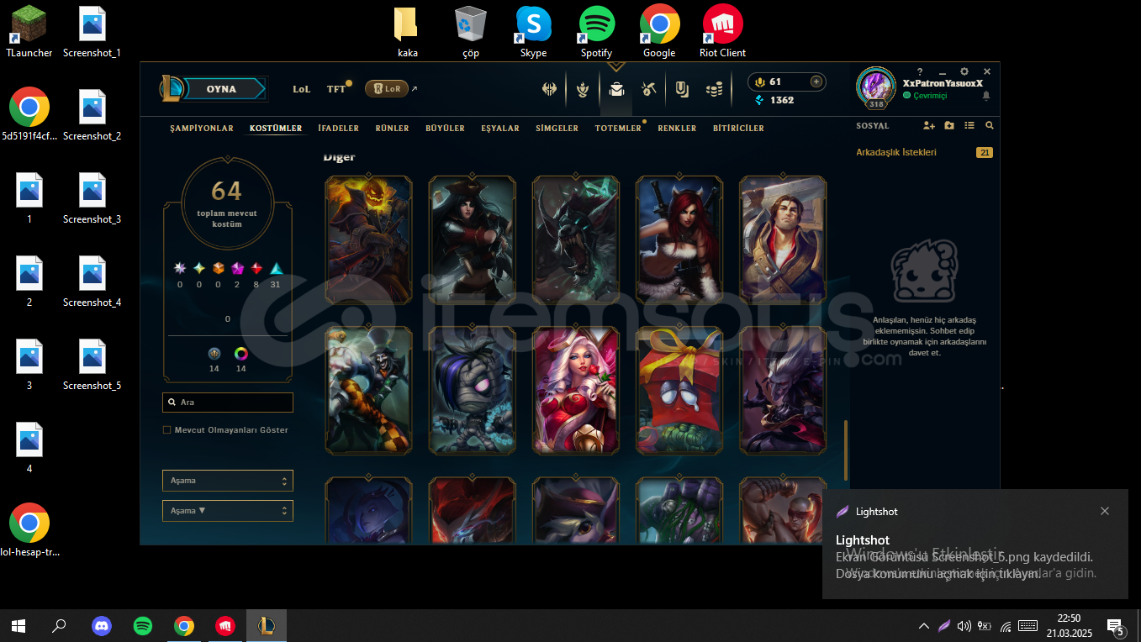Image resolution: width=1141 pixels, height=642 pixels.
Task: Close the Lightshot notification
Action: click(x=1105, y=511)
